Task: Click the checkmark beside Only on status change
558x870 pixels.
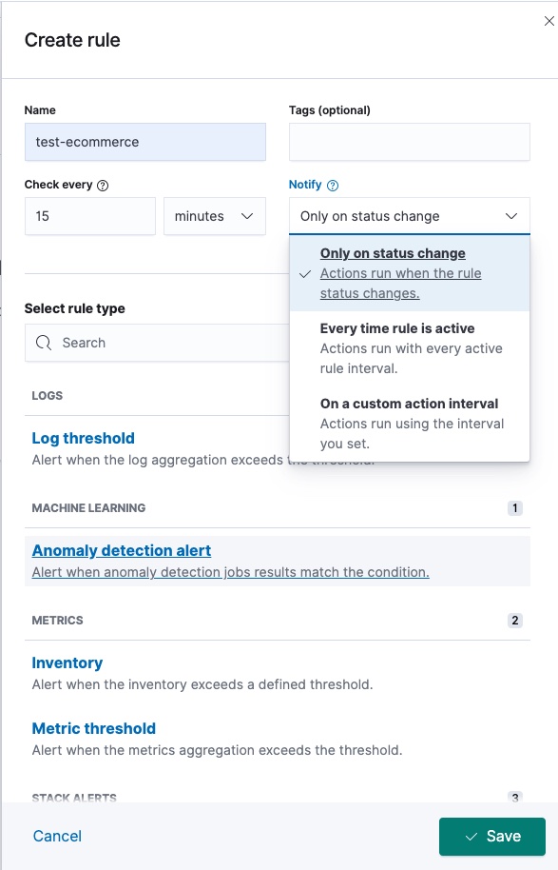Action: click(x=306, y=273)
